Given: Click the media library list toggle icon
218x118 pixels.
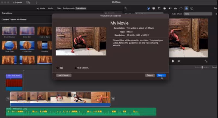Looking at the screenshot, I should (28, 2).
